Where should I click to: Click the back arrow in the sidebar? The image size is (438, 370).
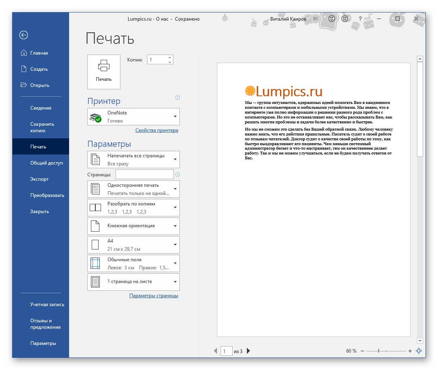(23, 35)
